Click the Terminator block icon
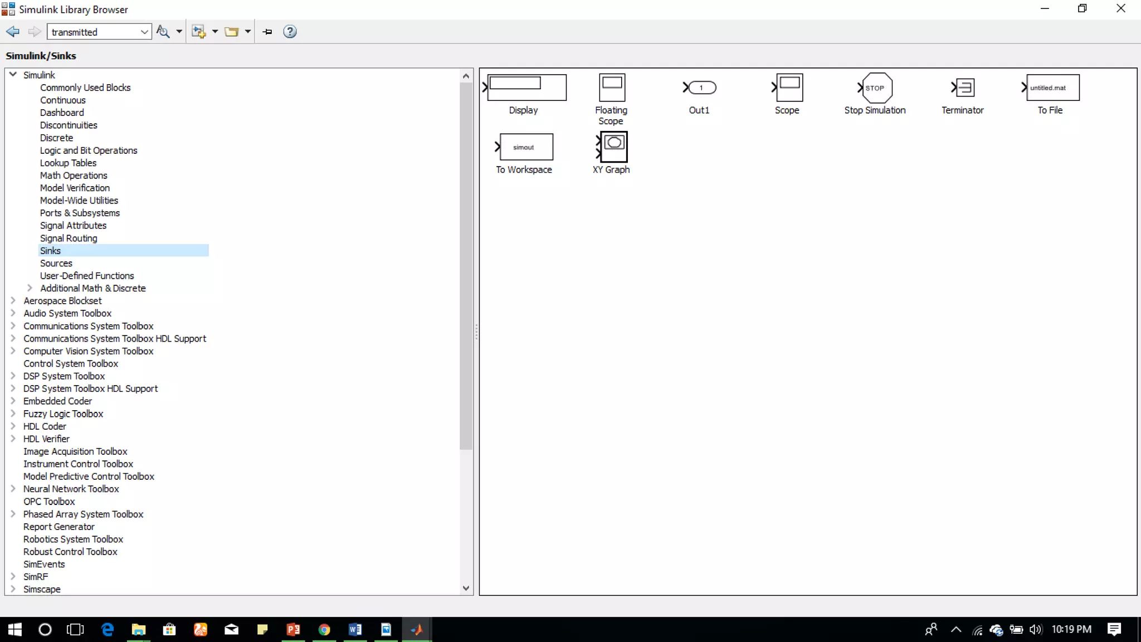 point(965,87)
